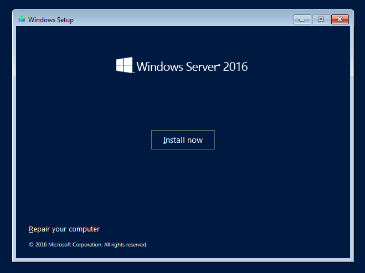Click the Windows Setup title bar icon
365x273 pixels.
click(22, 19)
